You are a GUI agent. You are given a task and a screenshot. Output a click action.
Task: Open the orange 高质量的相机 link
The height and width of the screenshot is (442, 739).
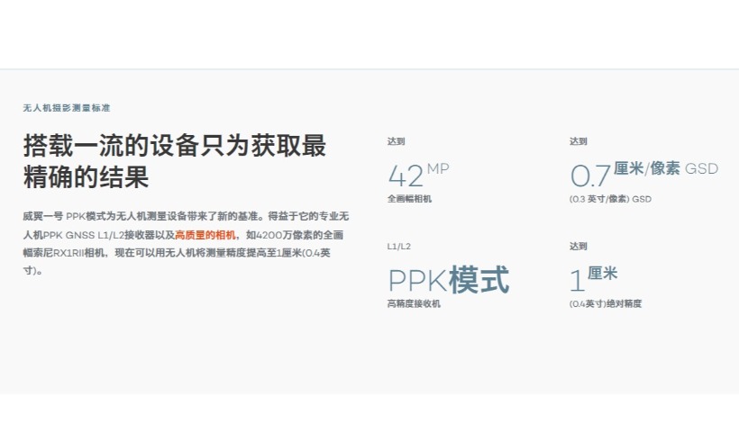206,234
